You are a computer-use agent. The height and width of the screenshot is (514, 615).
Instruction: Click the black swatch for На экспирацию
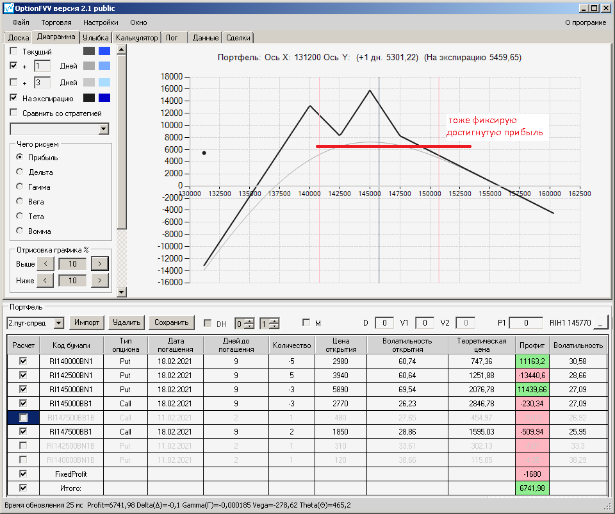click(89, 97)
